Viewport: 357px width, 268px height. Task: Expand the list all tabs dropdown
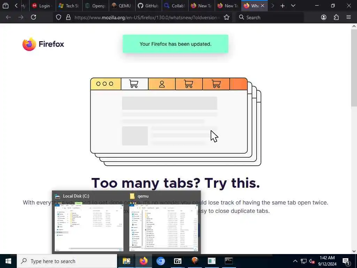click(x=293, y=6)
